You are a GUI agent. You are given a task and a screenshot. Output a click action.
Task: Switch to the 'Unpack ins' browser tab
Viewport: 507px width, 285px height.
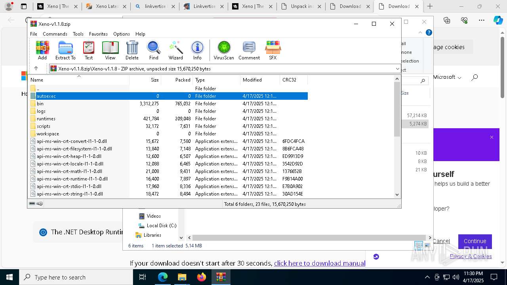(x=301, y=6)
